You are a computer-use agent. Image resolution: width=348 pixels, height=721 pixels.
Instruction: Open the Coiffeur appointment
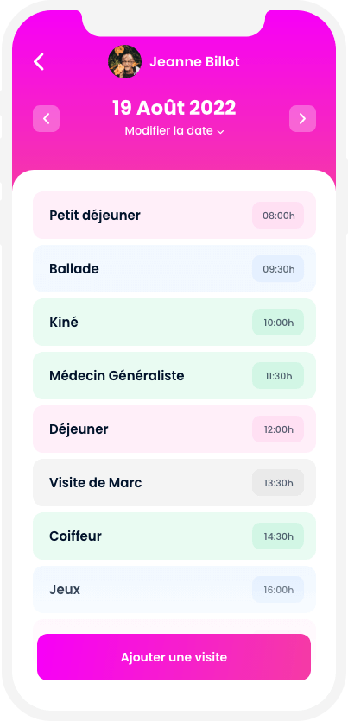pyautogui.click(x=174, y=536)
